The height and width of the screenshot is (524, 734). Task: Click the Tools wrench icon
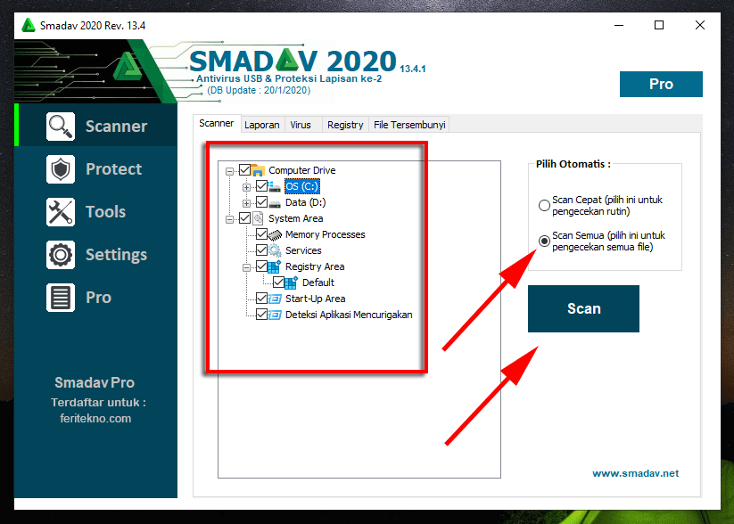[x=61, y=212]
